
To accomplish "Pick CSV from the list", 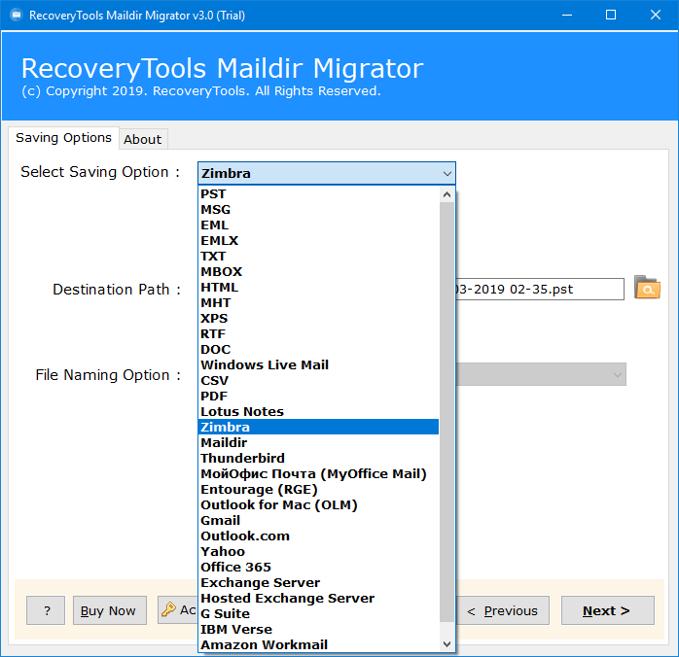I will [x=318, y=381].
